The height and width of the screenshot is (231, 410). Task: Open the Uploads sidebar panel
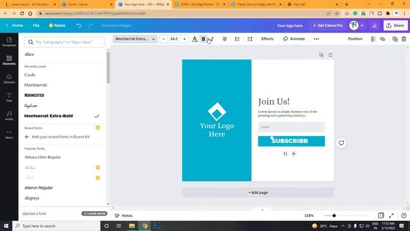click(9, 79)
